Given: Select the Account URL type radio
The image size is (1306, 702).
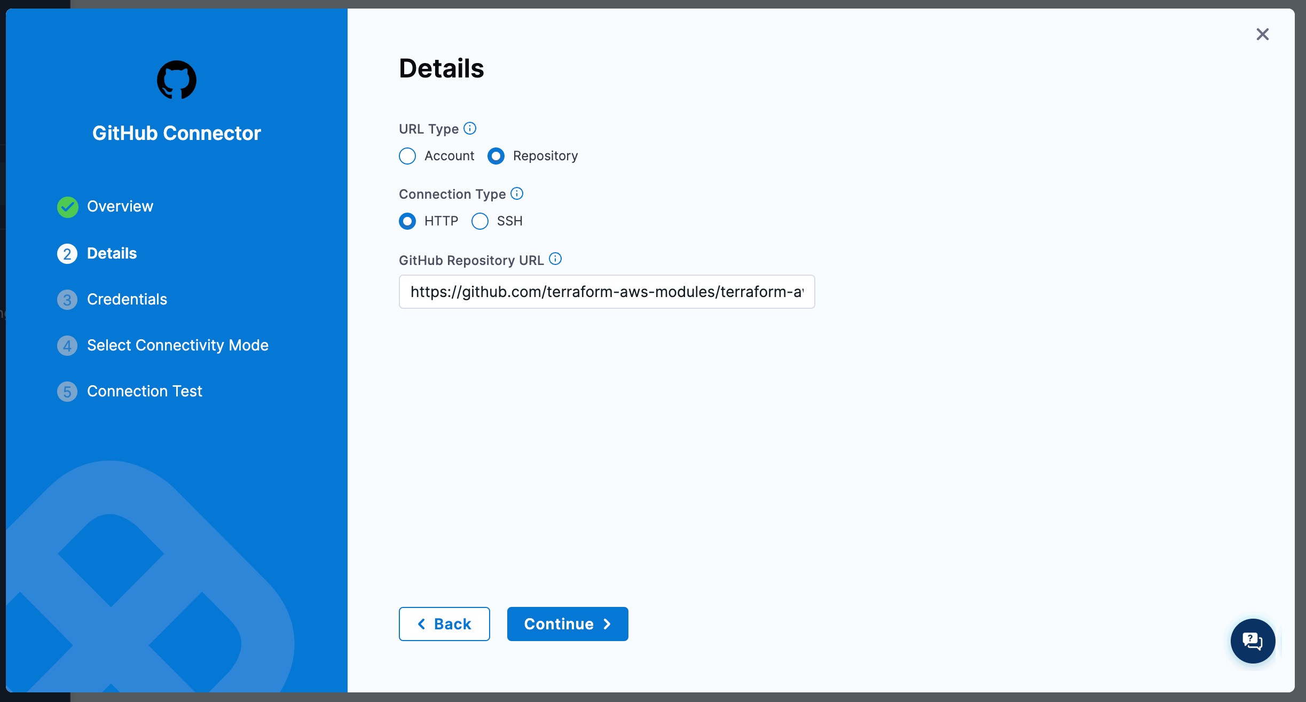Looking at the screenshot, I should tap(407, 156).
